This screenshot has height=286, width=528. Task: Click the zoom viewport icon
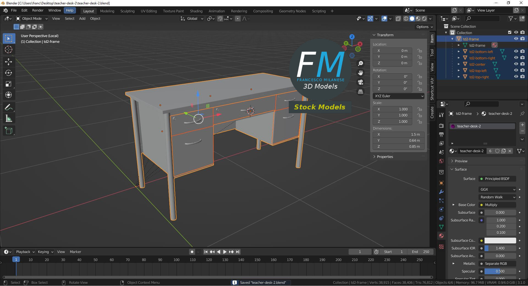(360, 63)
